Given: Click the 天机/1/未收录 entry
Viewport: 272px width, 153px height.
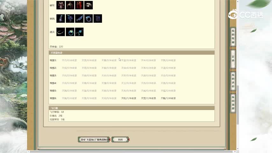Looking at the screenshot, I should 129,98.
